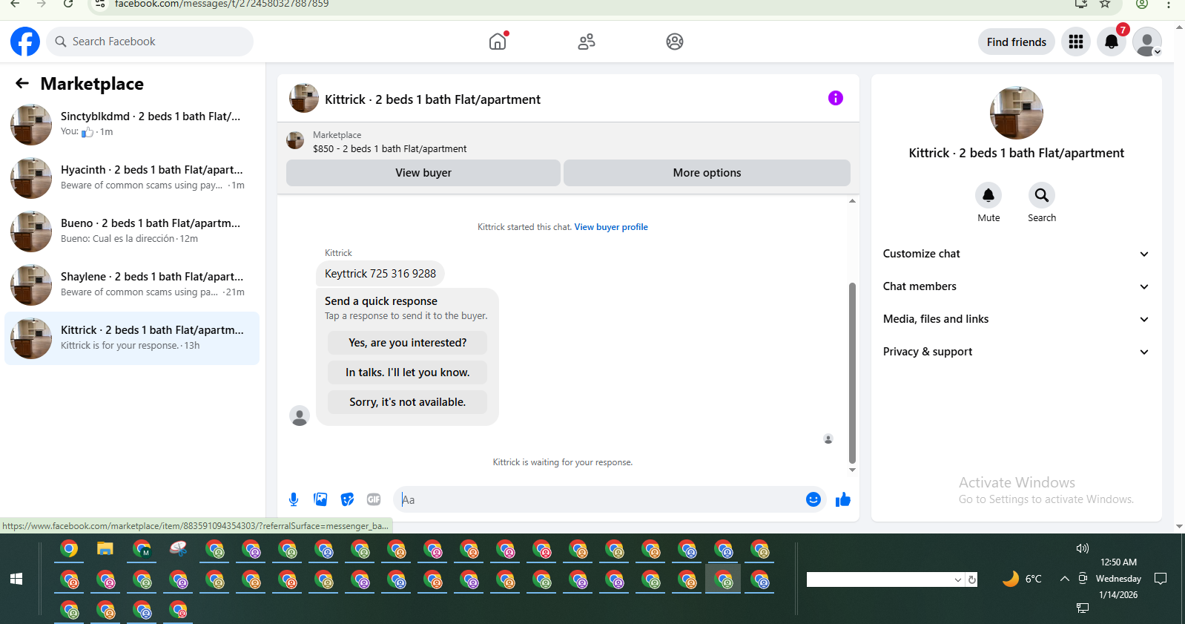Screen dimensions: 1185x624
Task: Open the Groups icon in top navigation
Action: point(675,42)
